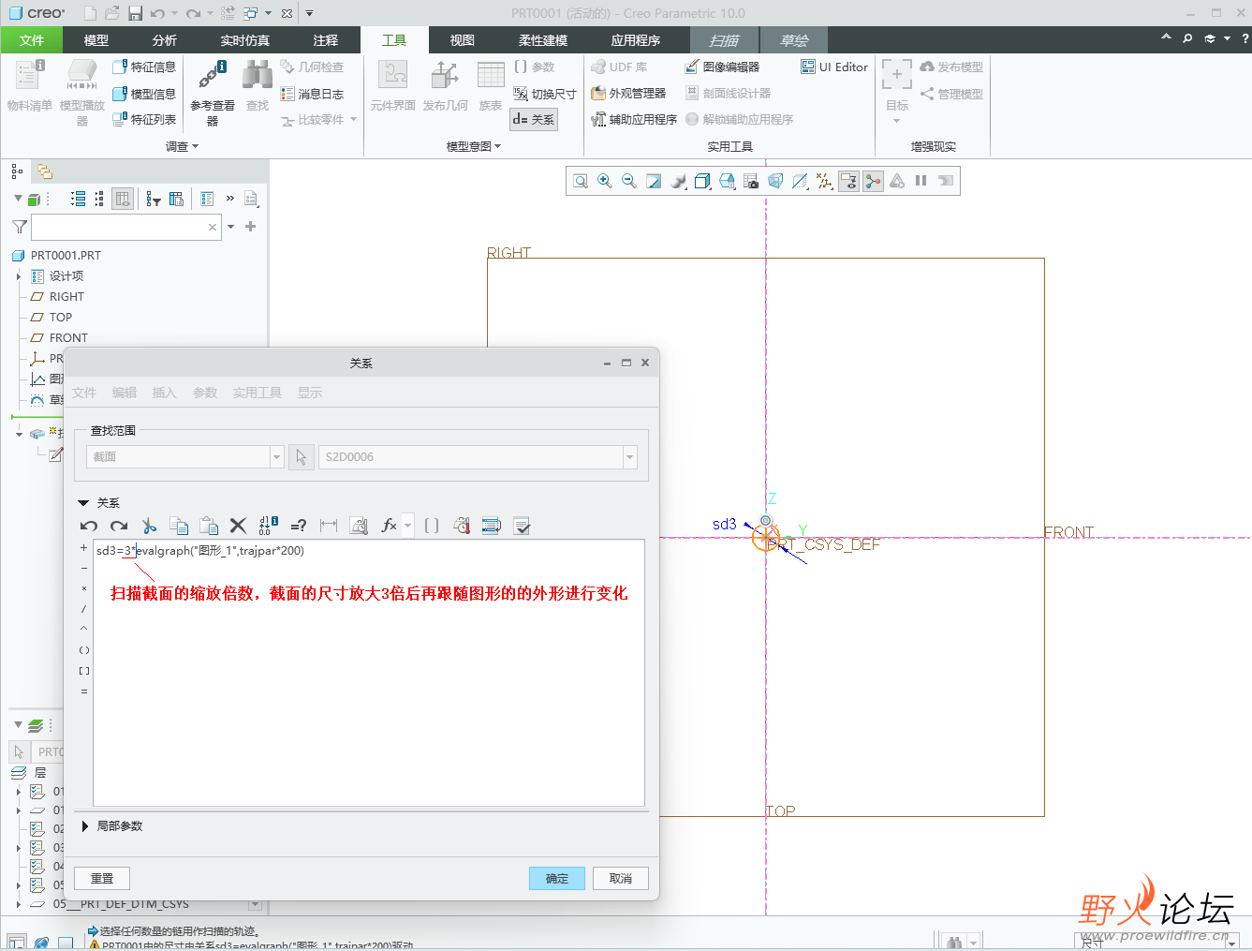Insert the square brackets operator in relations

pos(83,671)
